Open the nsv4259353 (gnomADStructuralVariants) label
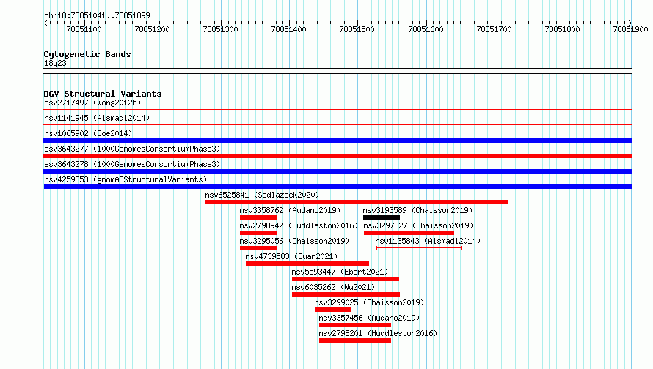Viewport: 653px width, 369px height. tap(125, 179)
